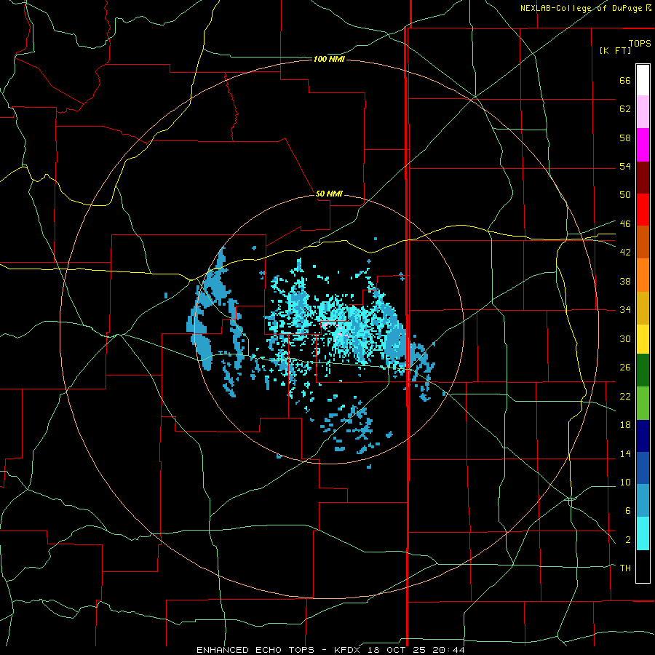Click the 66 value on the legend

pyautogui.click(x=625, y=80)
